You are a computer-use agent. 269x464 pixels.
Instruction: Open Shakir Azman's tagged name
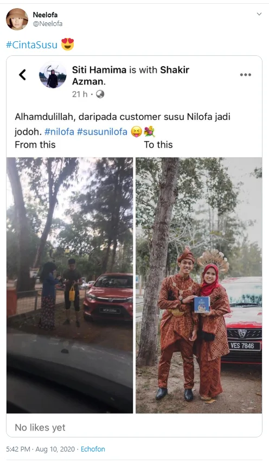(131, 75)
